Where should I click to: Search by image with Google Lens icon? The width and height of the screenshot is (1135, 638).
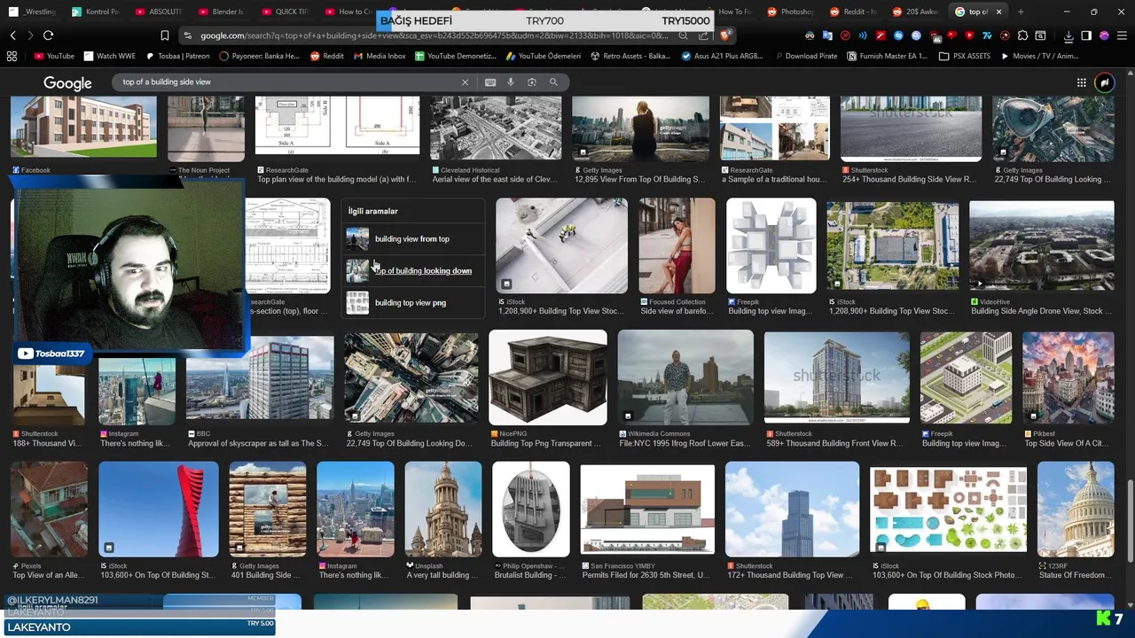532,82
